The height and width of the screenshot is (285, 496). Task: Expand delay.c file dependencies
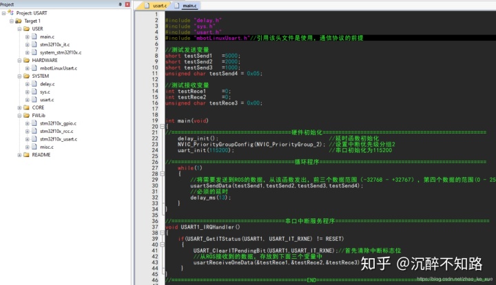(x=27, y=84)
